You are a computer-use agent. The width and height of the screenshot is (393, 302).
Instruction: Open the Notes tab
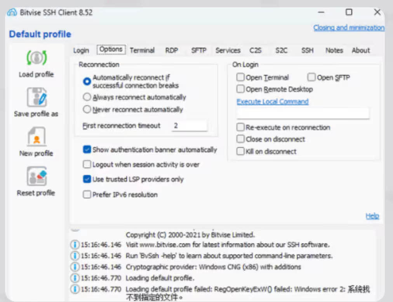coord(334,50)
